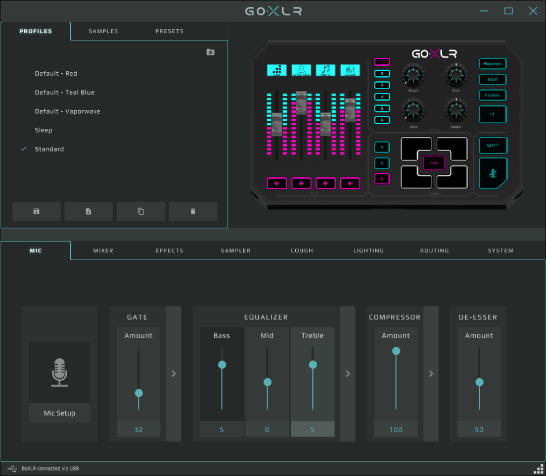Click the microphone Mic Setup icon
546x476 pixels.
pyautogui.click(x=60, y=372)
